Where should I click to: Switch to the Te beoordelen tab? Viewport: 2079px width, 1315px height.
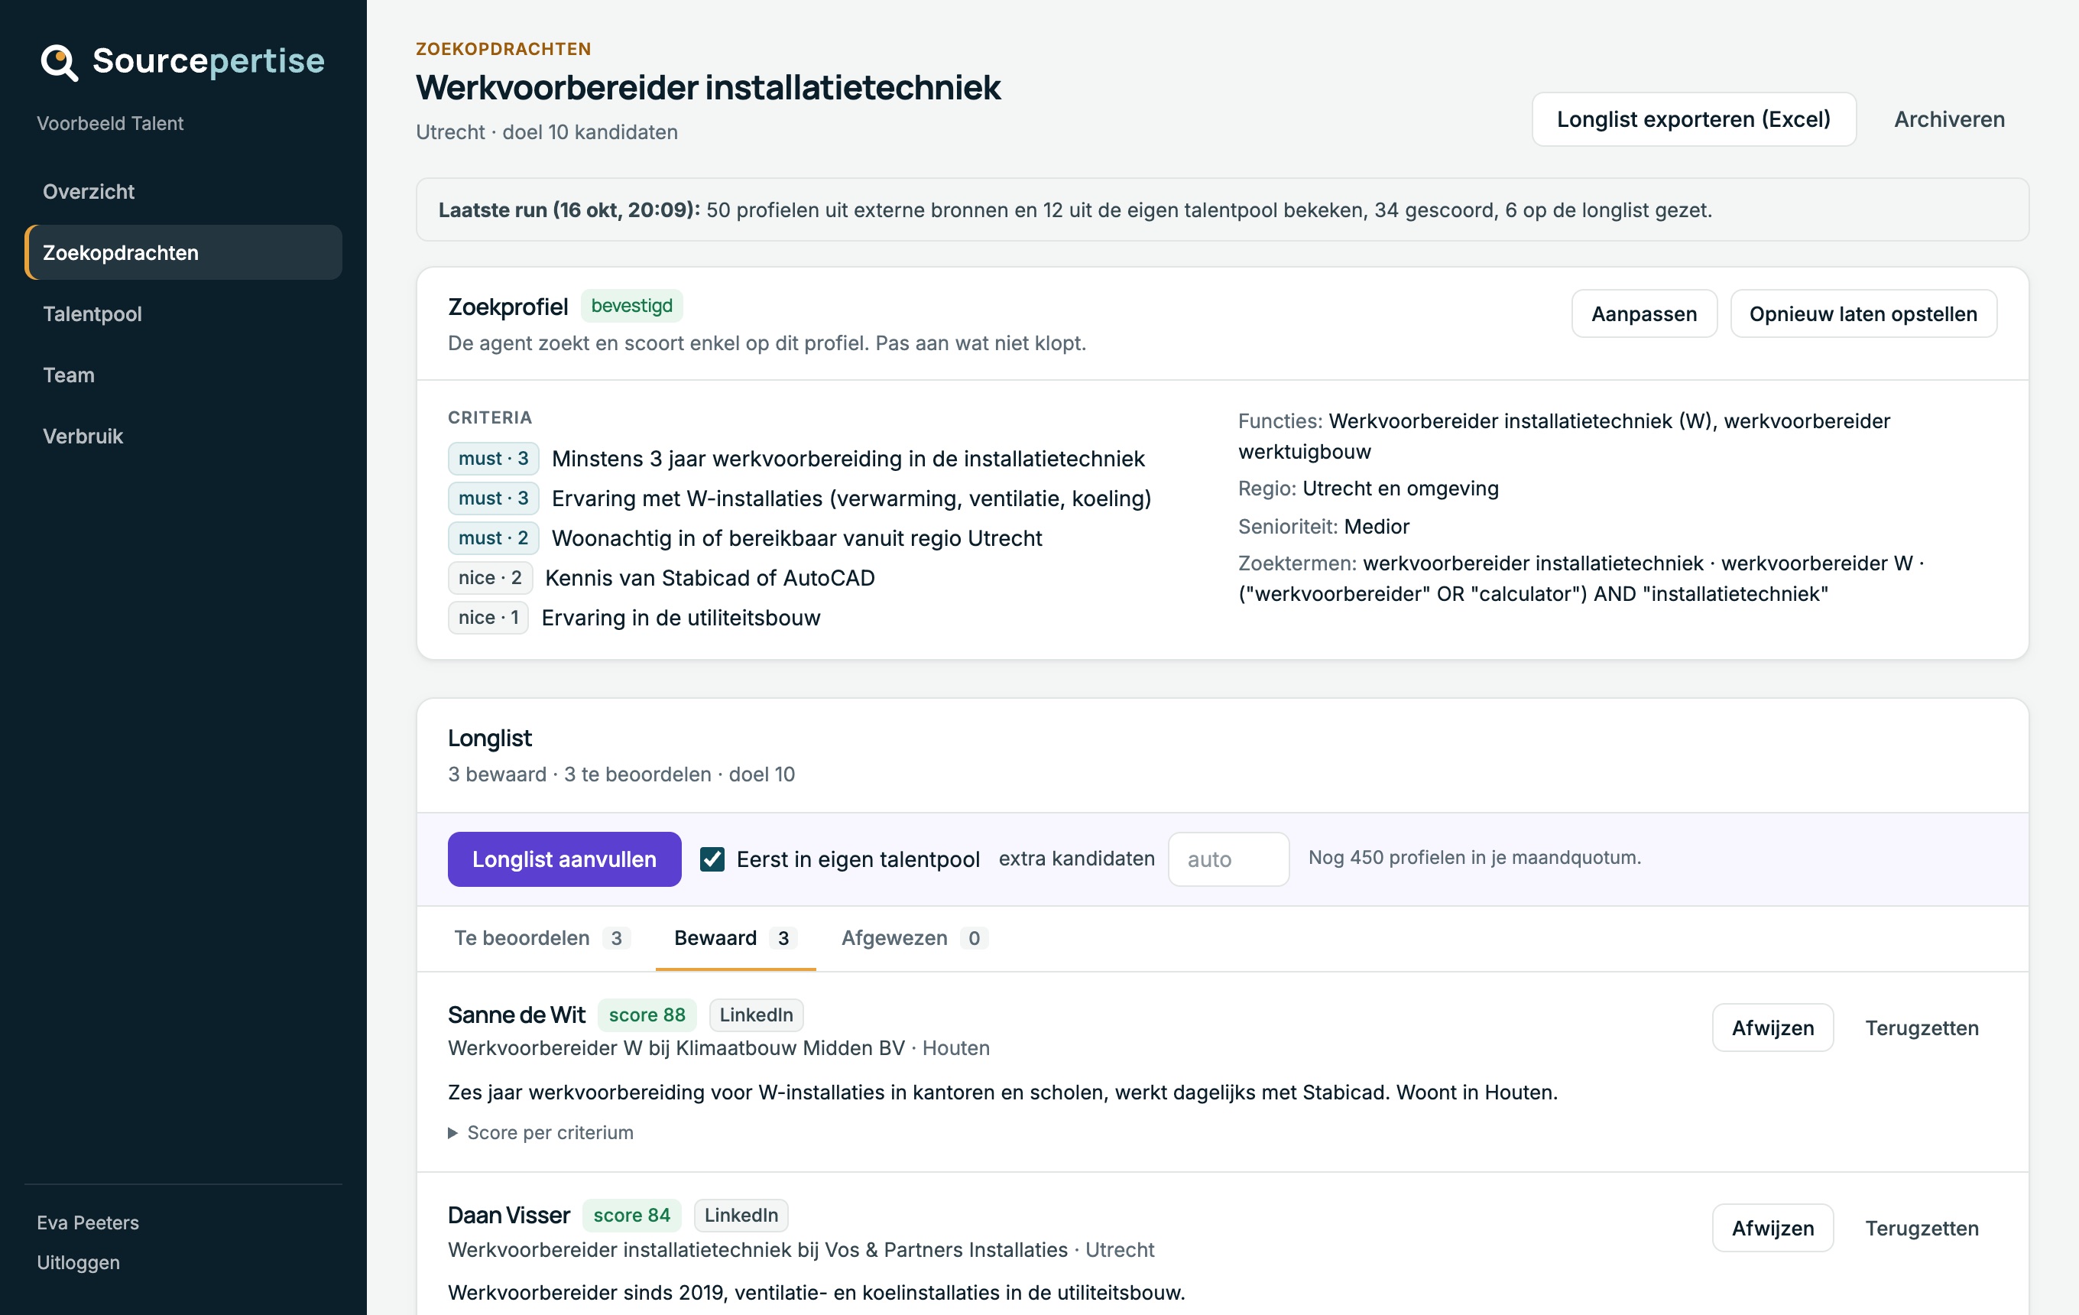pos(542,937)
